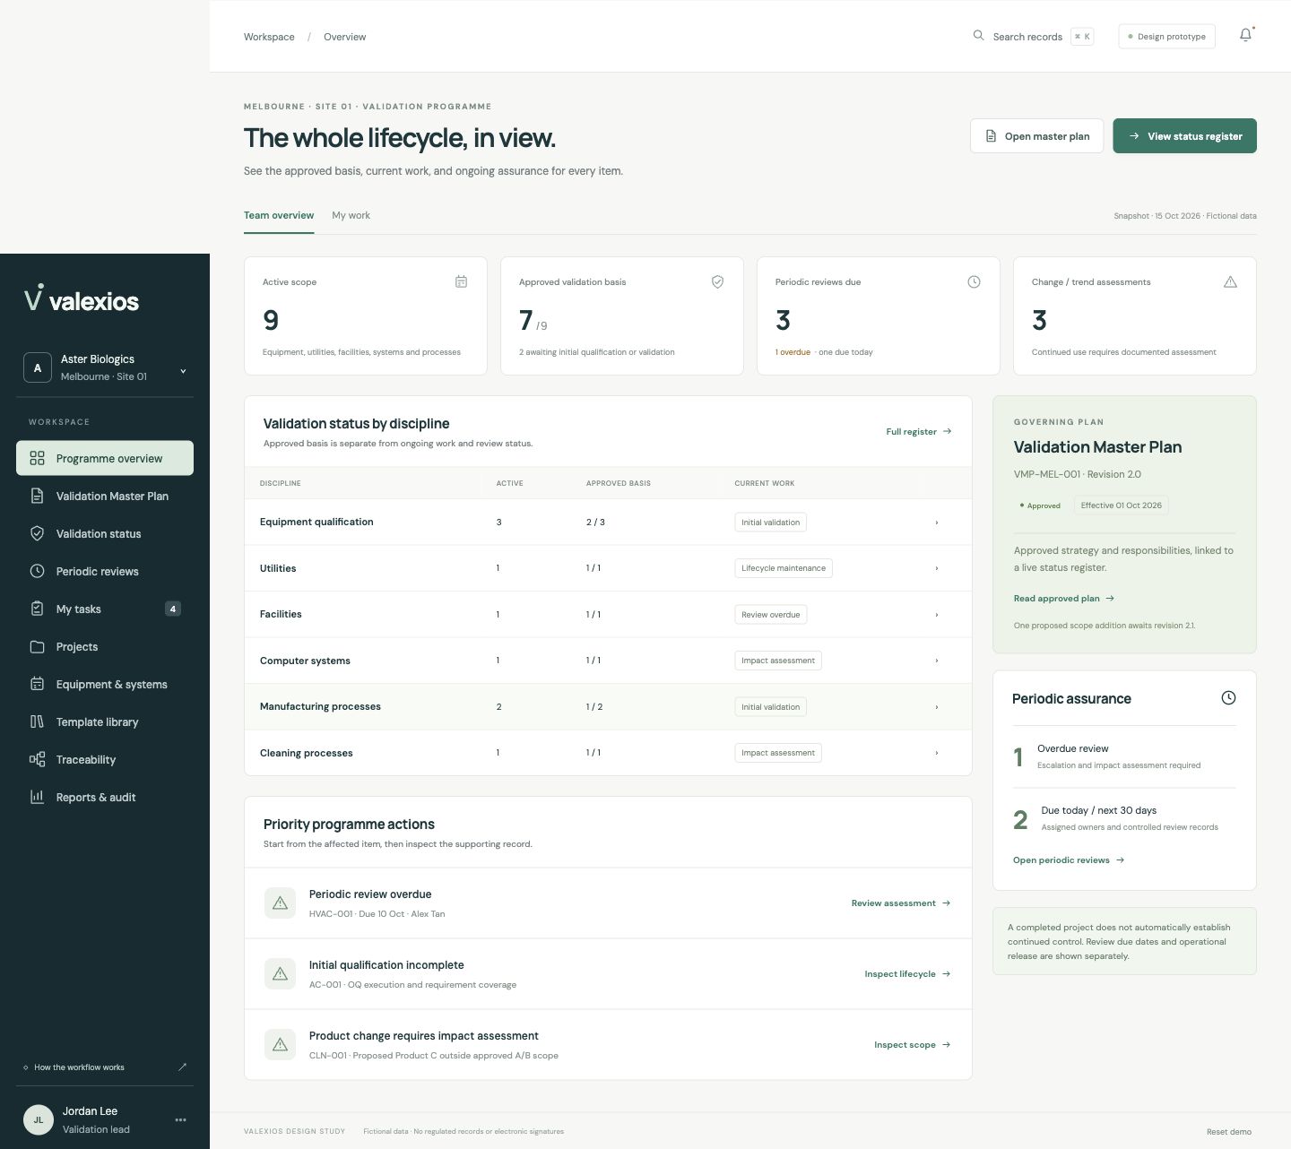Click the shield icon on Approved validation basis card

click(717, 281)
